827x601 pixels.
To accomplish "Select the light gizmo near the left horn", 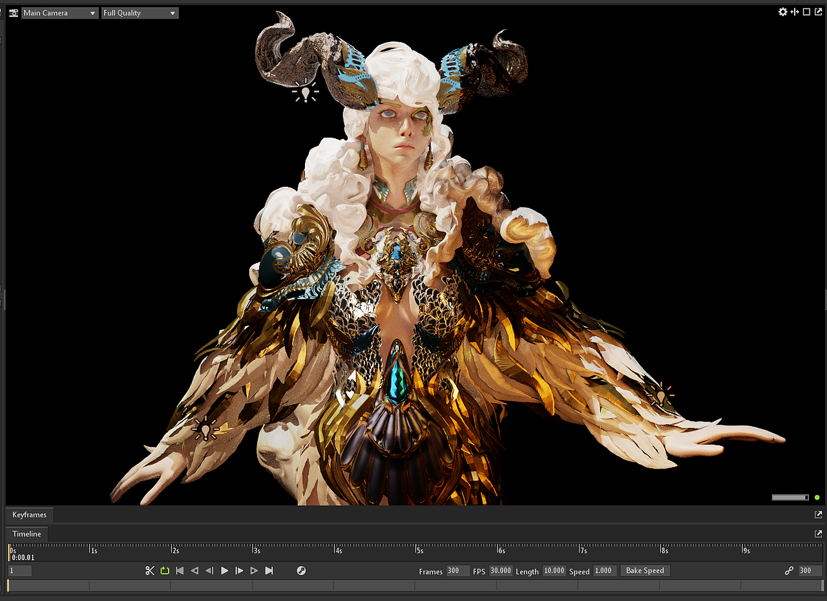I will point(305,92).
